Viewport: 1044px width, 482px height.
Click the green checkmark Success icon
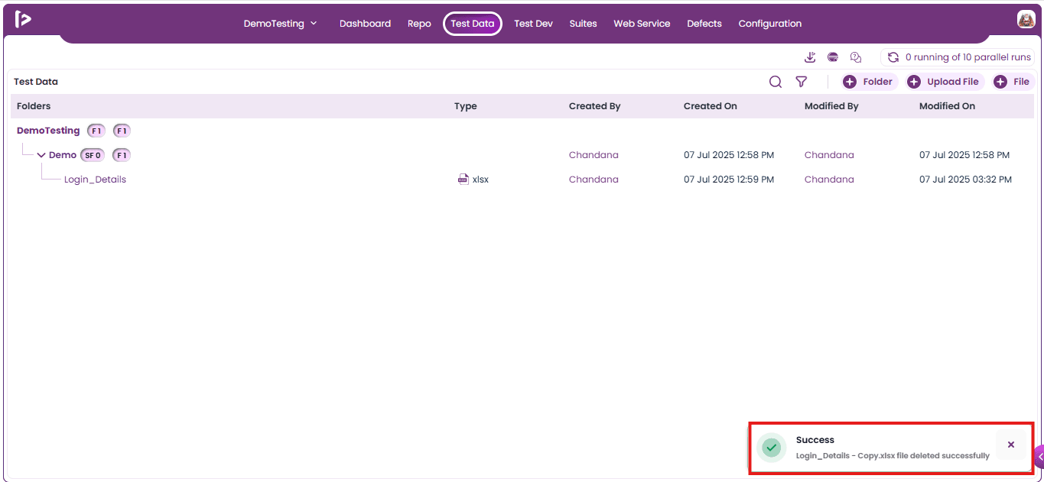tap(772, 448)
